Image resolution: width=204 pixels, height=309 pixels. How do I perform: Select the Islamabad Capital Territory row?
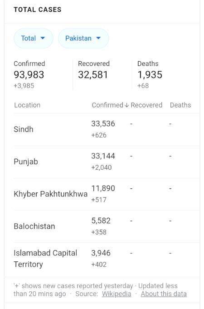(107, 259)
